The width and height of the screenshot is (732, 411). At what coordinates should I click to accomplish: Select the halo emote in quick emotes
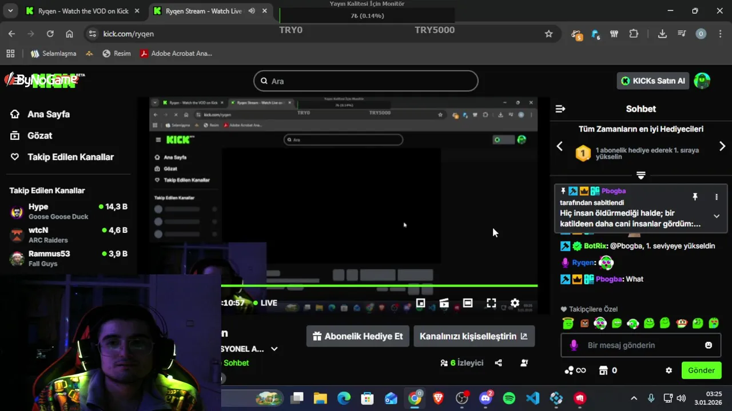[x=567, y=324]
